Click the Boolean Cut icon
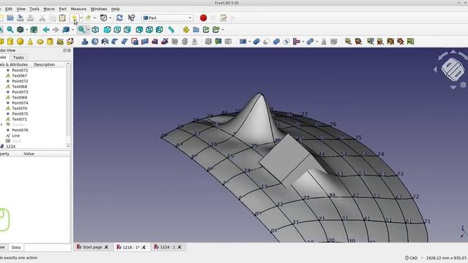The width and height of the screenshot is (468, 263). coord(266,42)
